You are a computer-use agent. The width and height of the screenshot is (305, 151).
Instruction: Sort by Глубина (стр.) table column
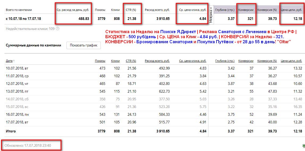click(225, 61)
